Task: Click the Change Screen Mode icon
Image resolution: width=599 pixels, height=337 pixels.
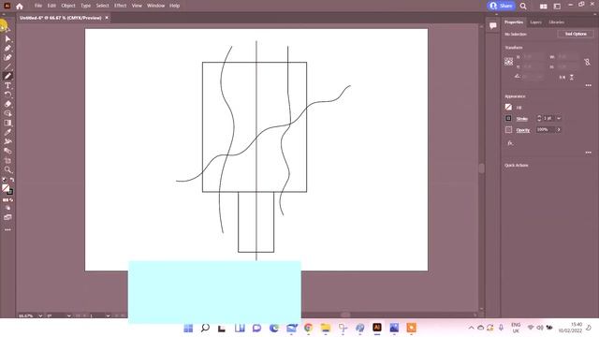Action: click(x=7, y=217)
